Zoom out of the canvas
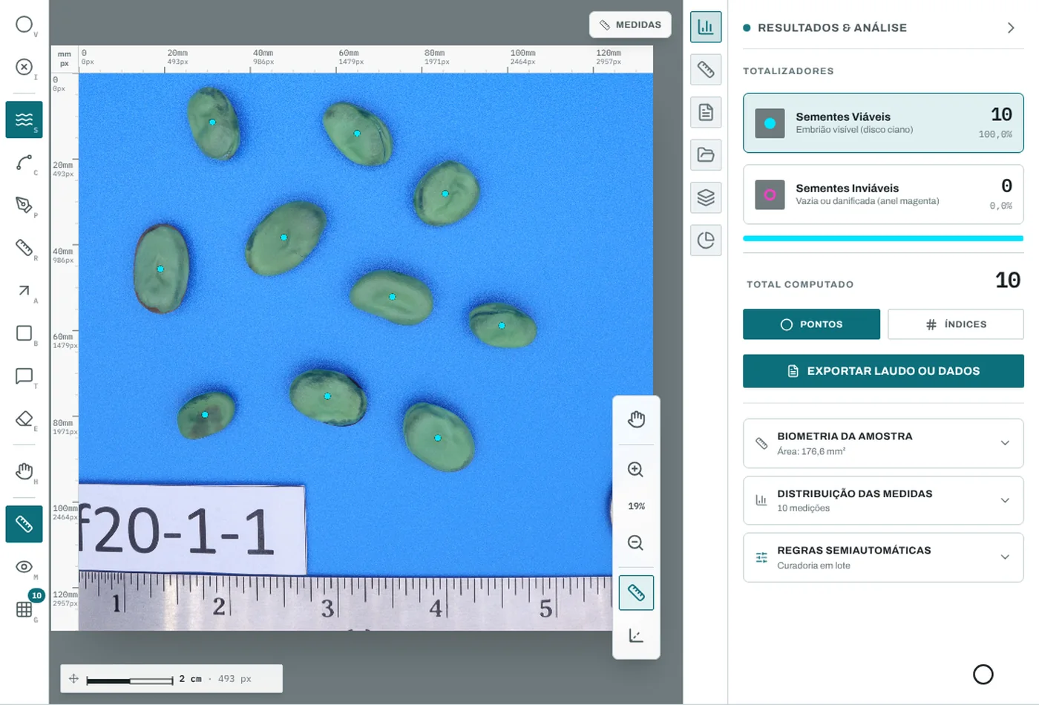 click(x=636, y=542)
